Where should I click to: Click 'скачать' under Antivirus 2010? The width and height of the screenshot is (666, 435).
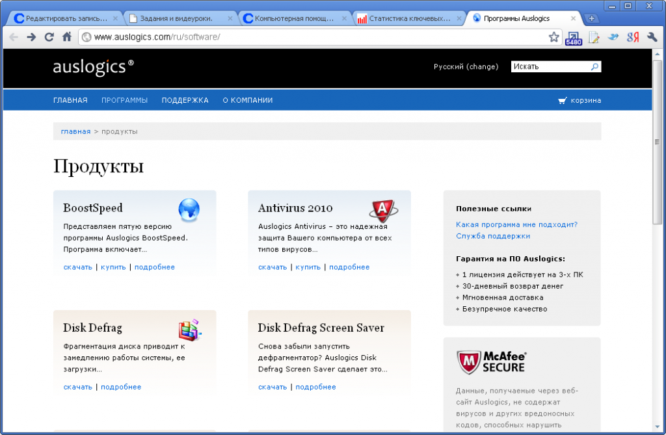273,267
